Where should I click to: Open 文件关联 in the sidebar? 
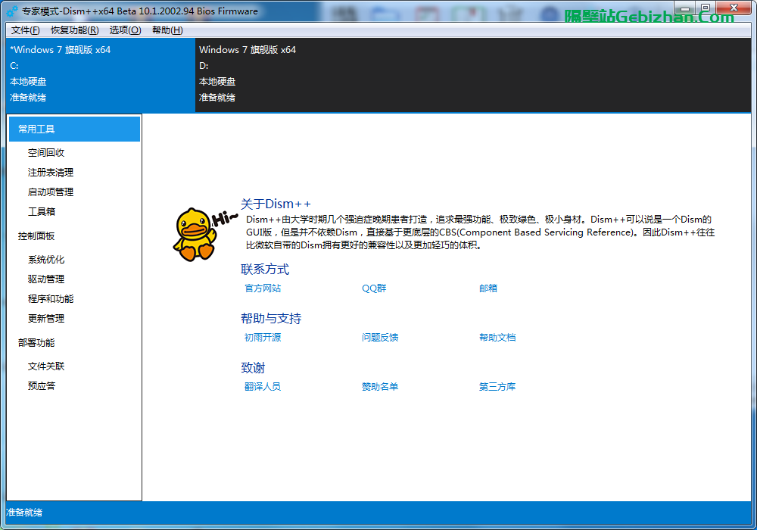pos(46,366)
